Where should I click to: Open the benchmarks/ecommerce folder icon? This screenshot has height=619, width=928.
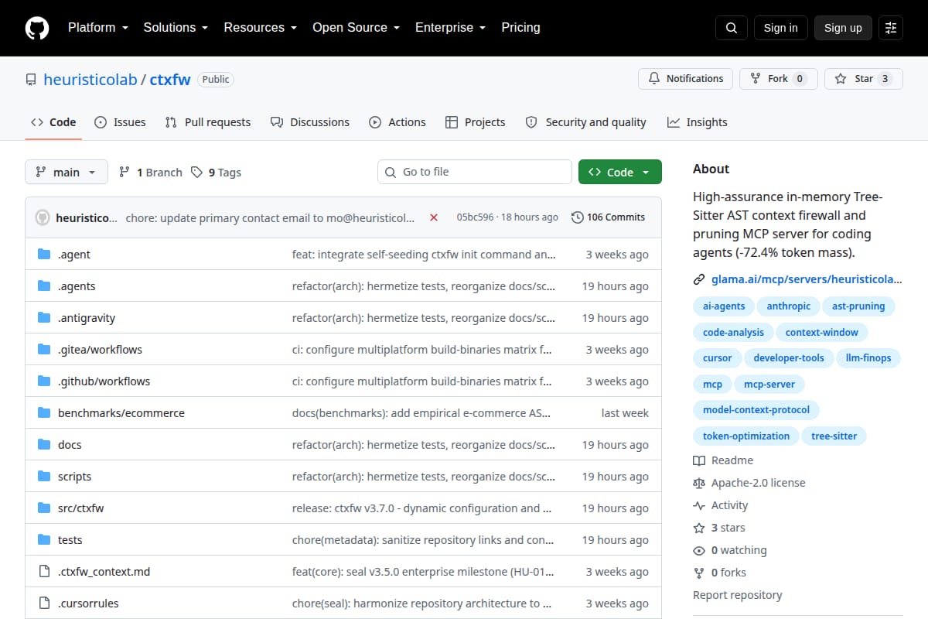pos(44,413)
